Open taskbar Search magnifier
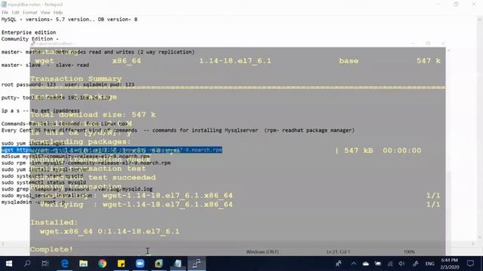The height and width of the screenshot is (271, 483). [x=27, y=263]
